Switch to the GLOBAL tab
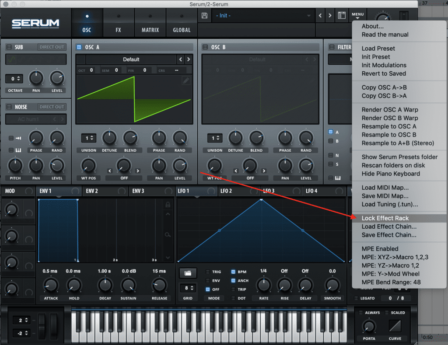The height and width of the screenshot is (345, 448). coord(182,23)
